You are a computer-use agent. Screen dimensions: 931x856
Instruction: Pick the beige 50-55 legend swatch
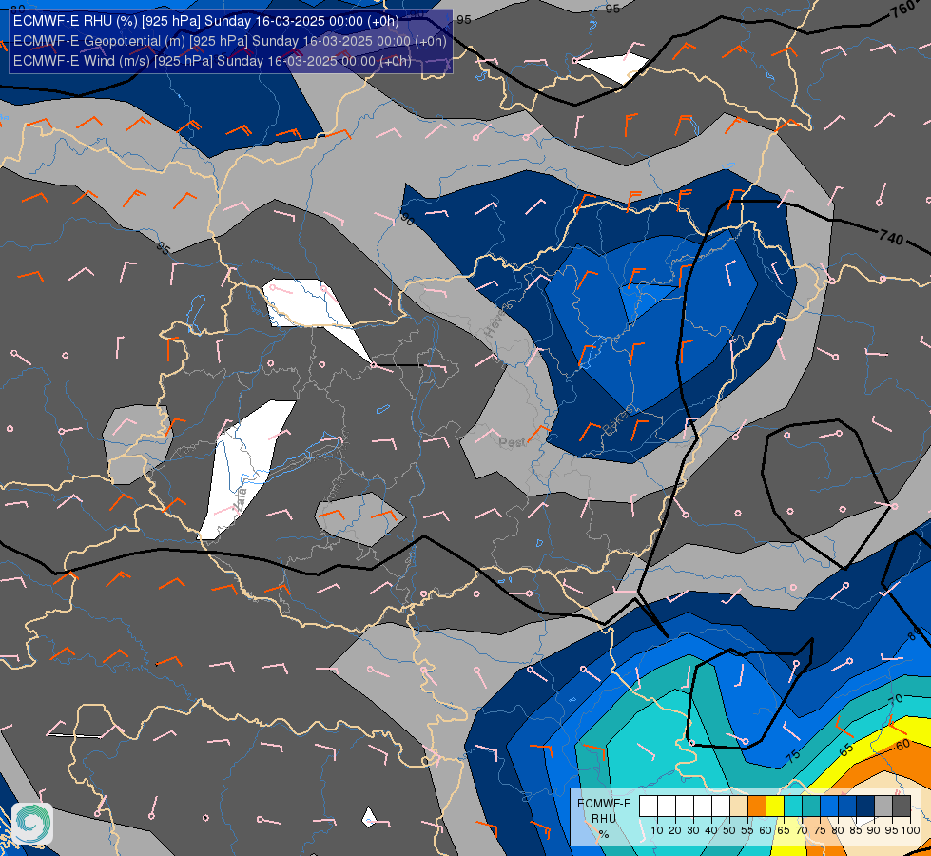[x=739, y=806]
